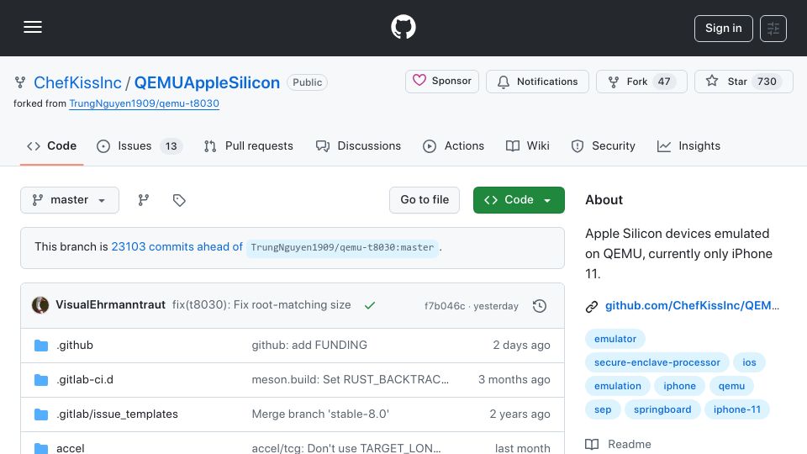Open the .github folder
Screen dimensions: 807x454
[x=75, y=345]
